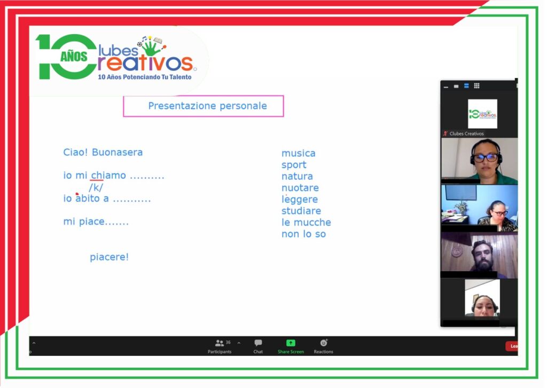Select the bottom video tile in panel
Image resolution: width=547 pixels, height=388 pixels.
(x=482, y=299)
